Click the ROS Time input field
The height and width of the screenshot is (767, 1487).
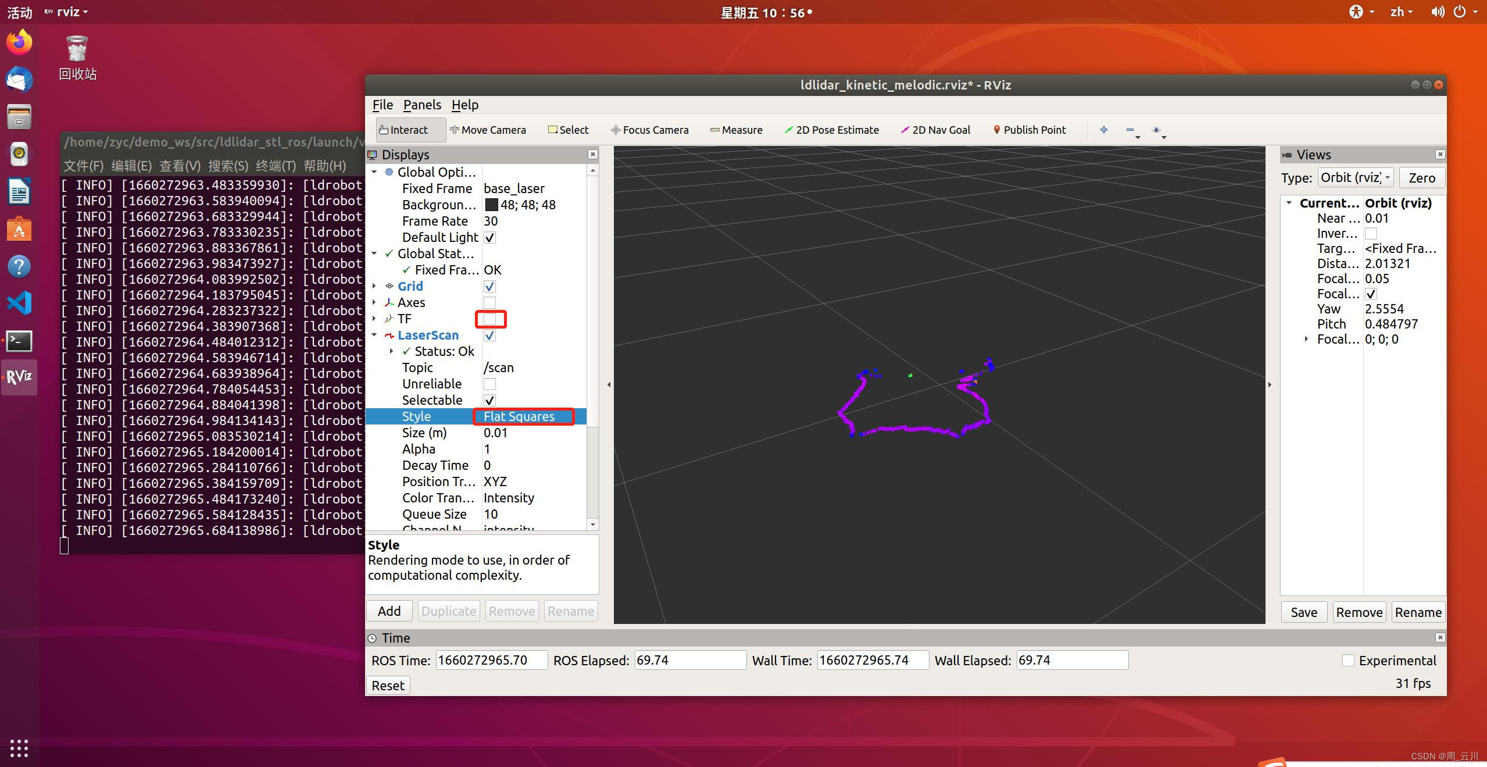click(491, 660)
